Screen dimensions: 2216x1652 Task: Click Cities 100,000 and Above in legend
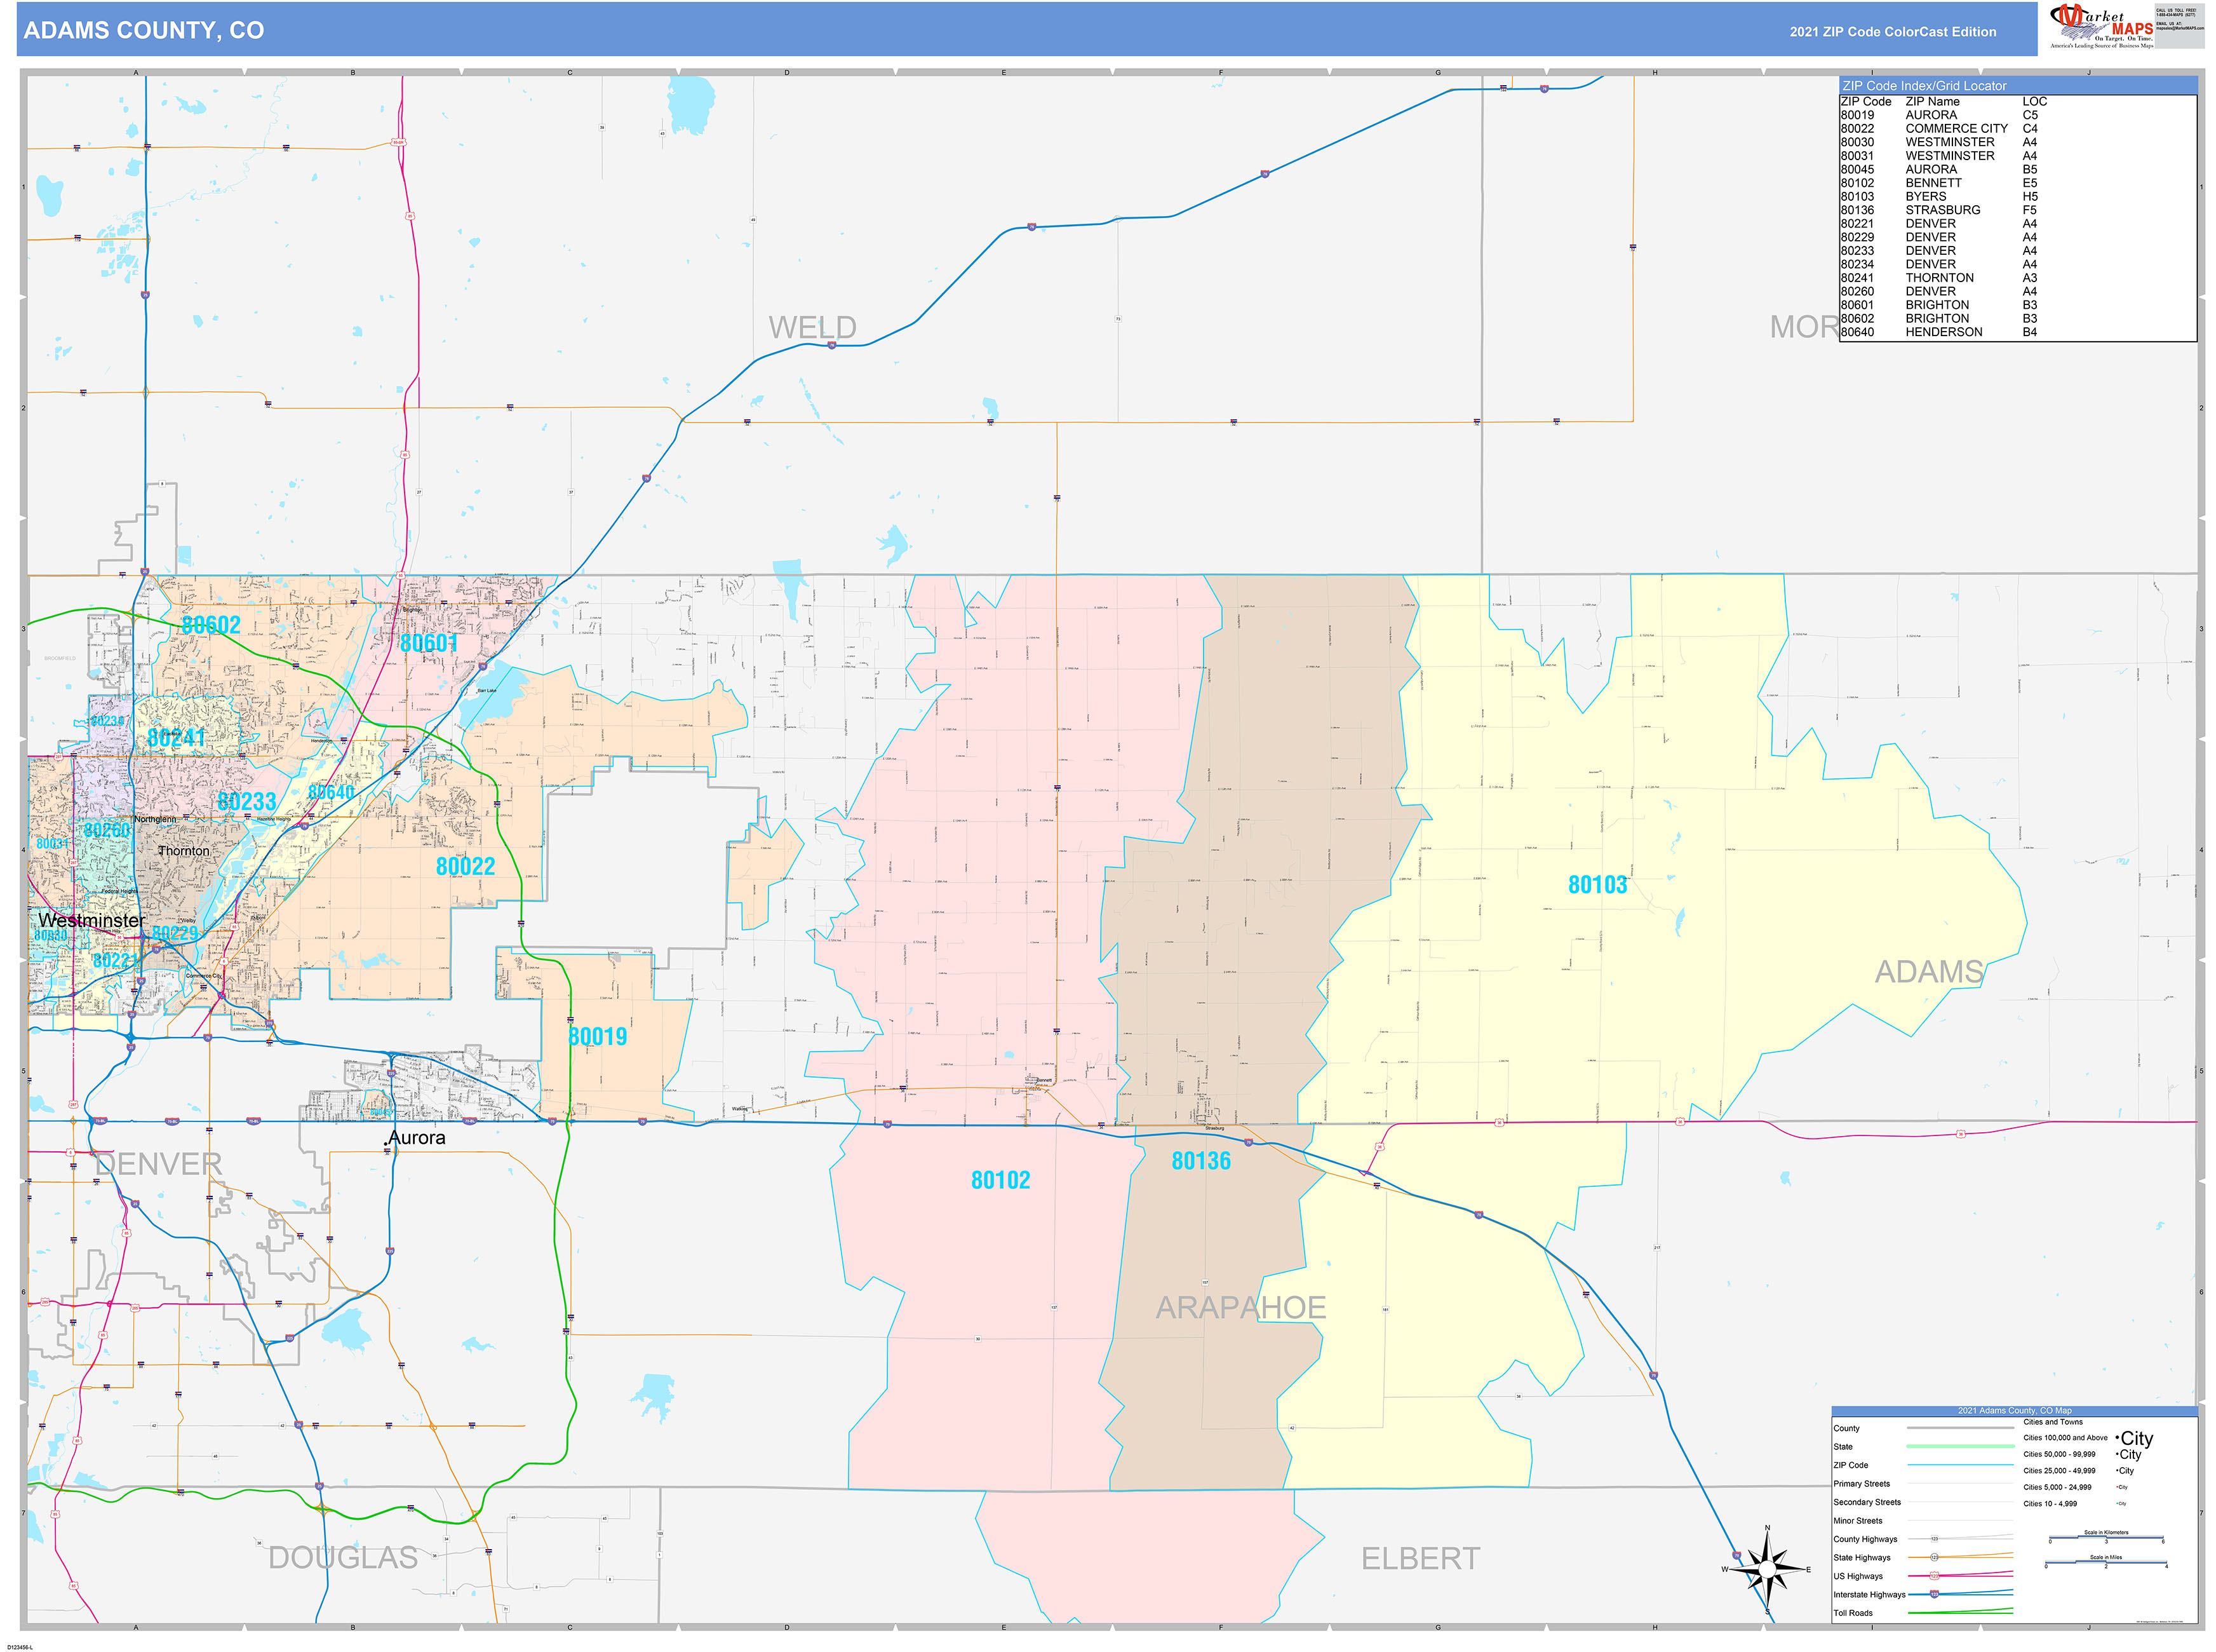(x=2065, y=1438)
